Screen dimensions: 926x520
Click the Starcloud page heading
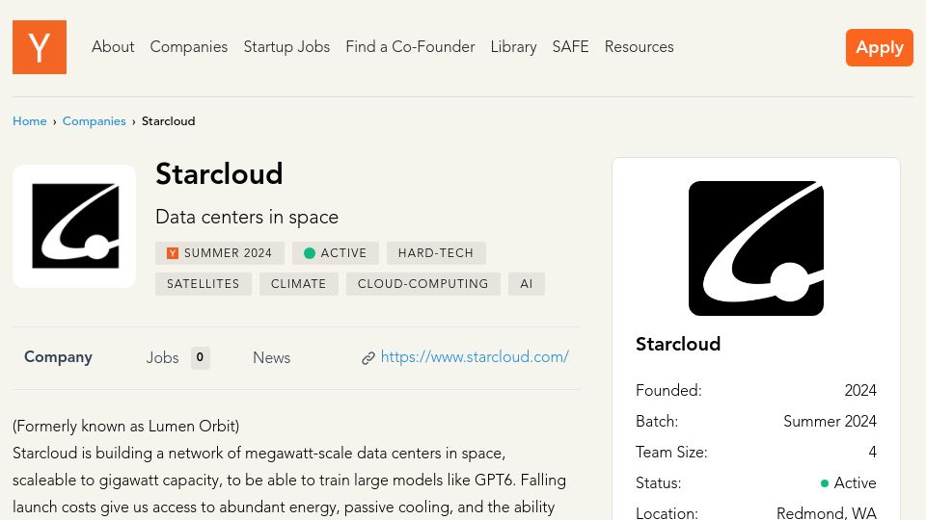click(x=219, y=174)
